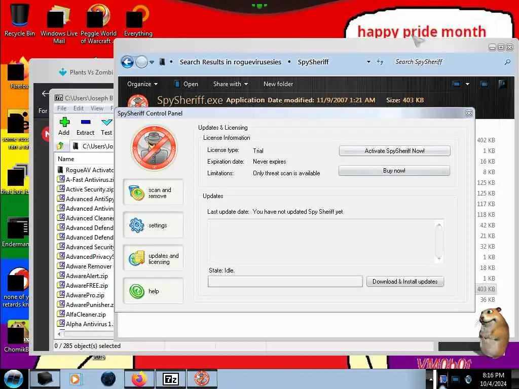Viewport: 519px width, 389px height.
Task: Click back arrow in Plants Vs Zombies window
Action: pos(45,94)
